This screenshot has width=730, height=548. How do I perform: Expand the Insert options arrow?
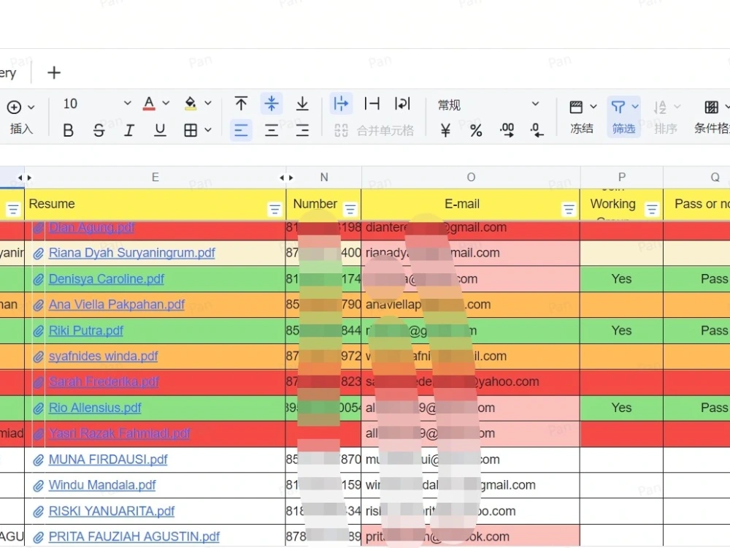[31, 107]
